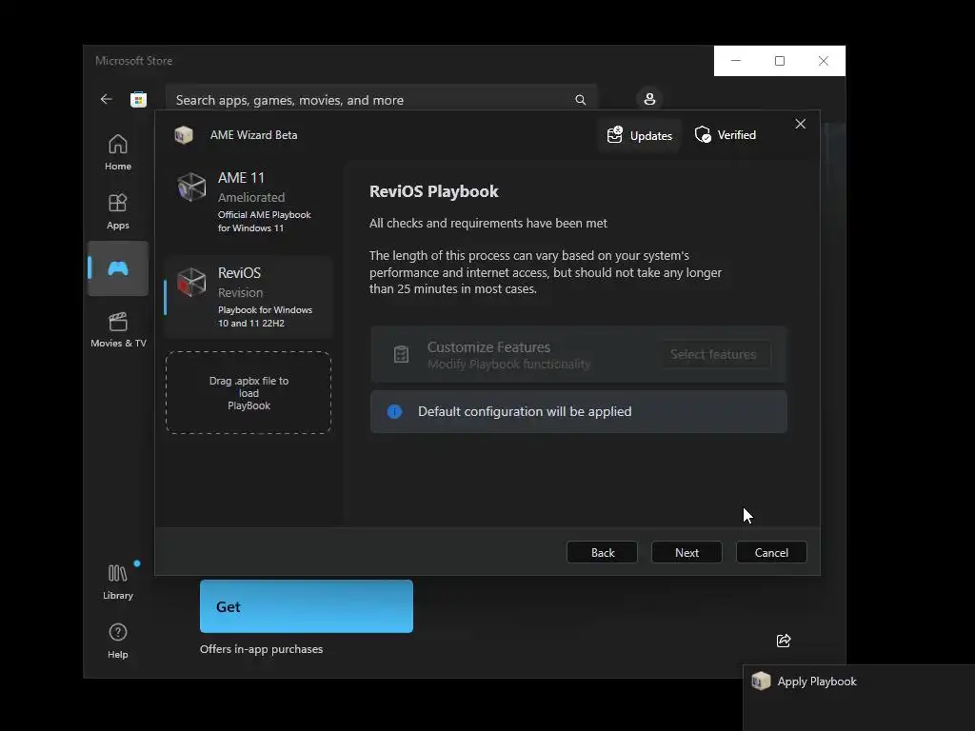975x731 pixels.
Task: Click the Verified badge button
Action: 725,135
